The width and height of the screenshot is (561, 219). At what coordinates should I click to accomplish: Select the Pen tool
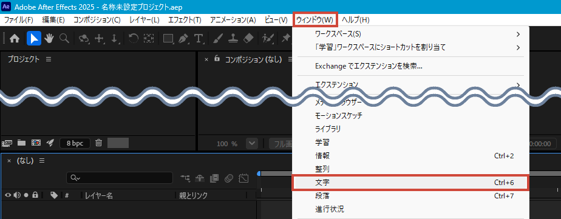183,39
